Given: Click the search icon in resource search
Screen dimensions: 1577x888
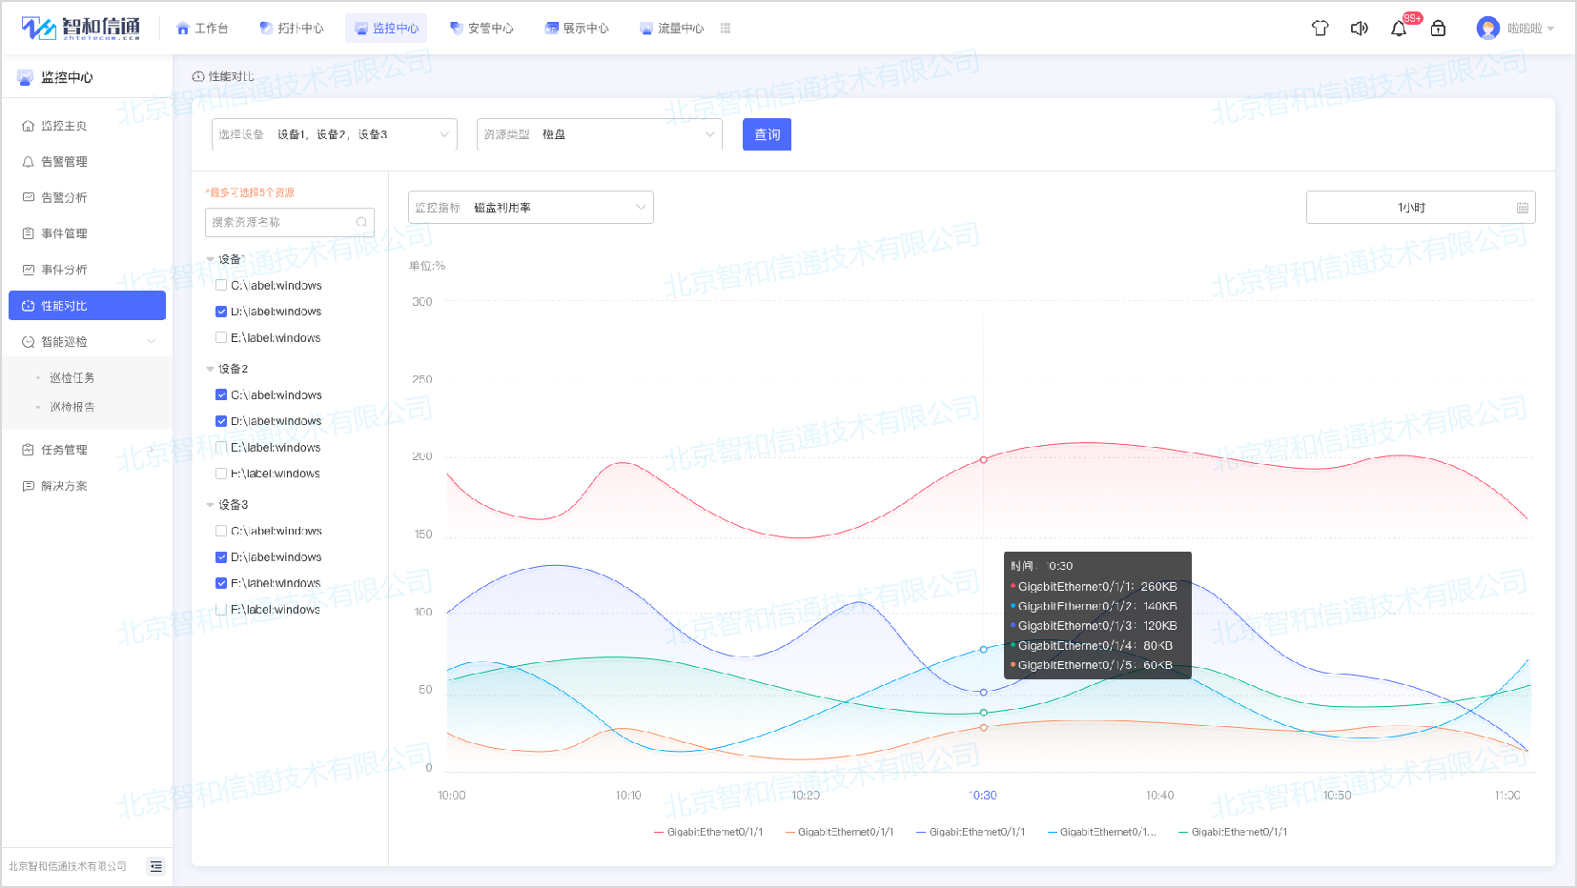Looking at the screenshot, I should (x=361, y=222).
